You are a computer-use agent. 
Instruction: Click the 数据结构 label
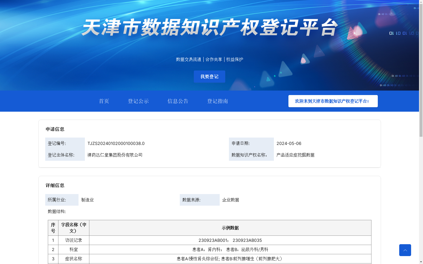click(57, 211)
